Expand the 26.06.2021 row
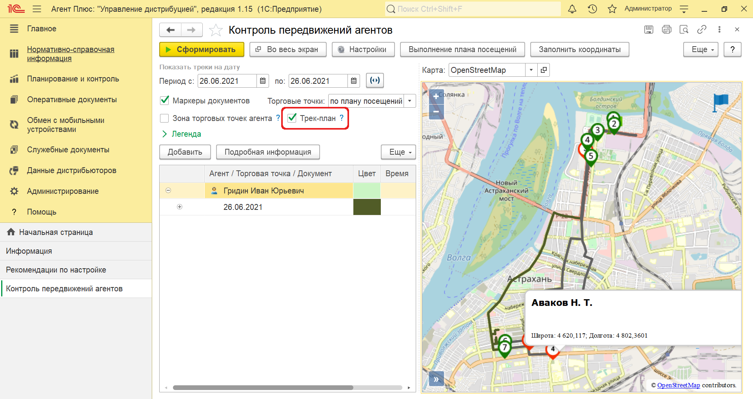Image resolution: width=753 pixels, height=399 pixels. coord(180,207)
